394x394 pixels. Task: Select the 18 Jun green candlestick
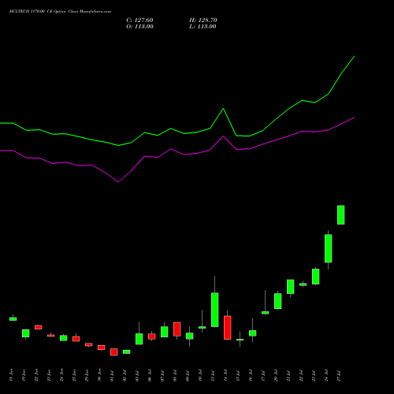tap(13, 319)
